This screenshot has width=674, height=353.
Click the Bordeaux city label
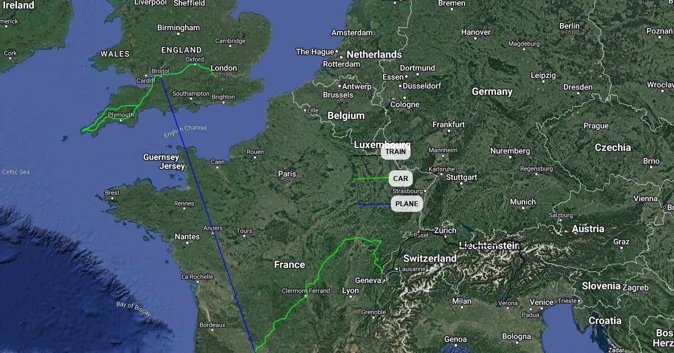[212, 325]
